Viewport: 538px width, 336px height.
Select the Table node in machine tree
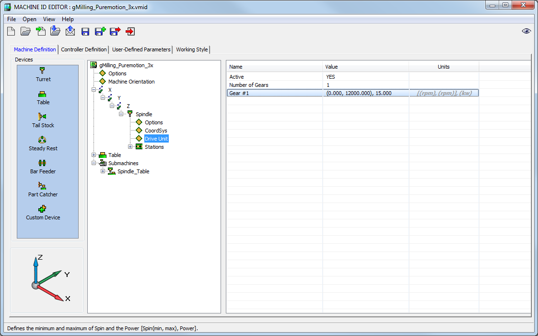point(115,156)
